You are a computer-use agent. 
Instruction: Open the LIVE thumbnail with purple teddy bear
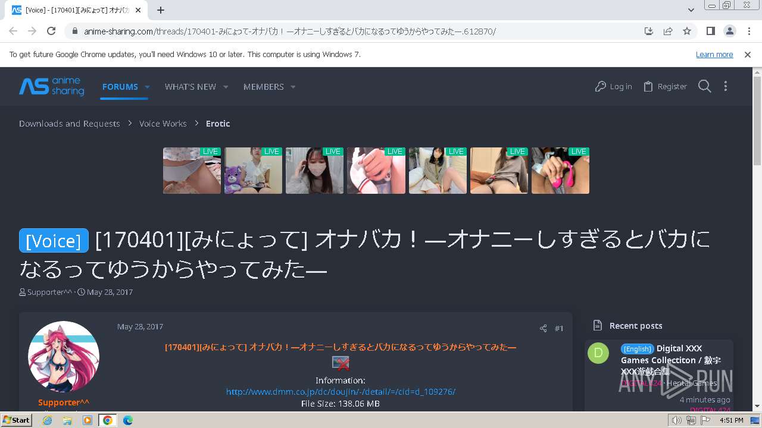pos(253,171)
